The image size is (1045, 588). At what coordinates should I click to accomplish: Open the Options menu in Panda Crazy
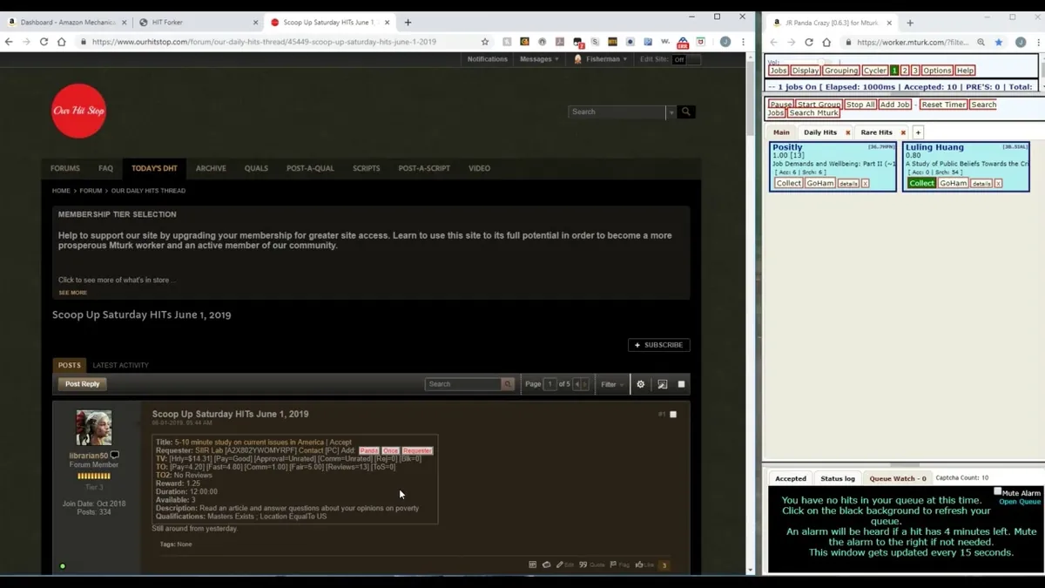pos(937,71)
